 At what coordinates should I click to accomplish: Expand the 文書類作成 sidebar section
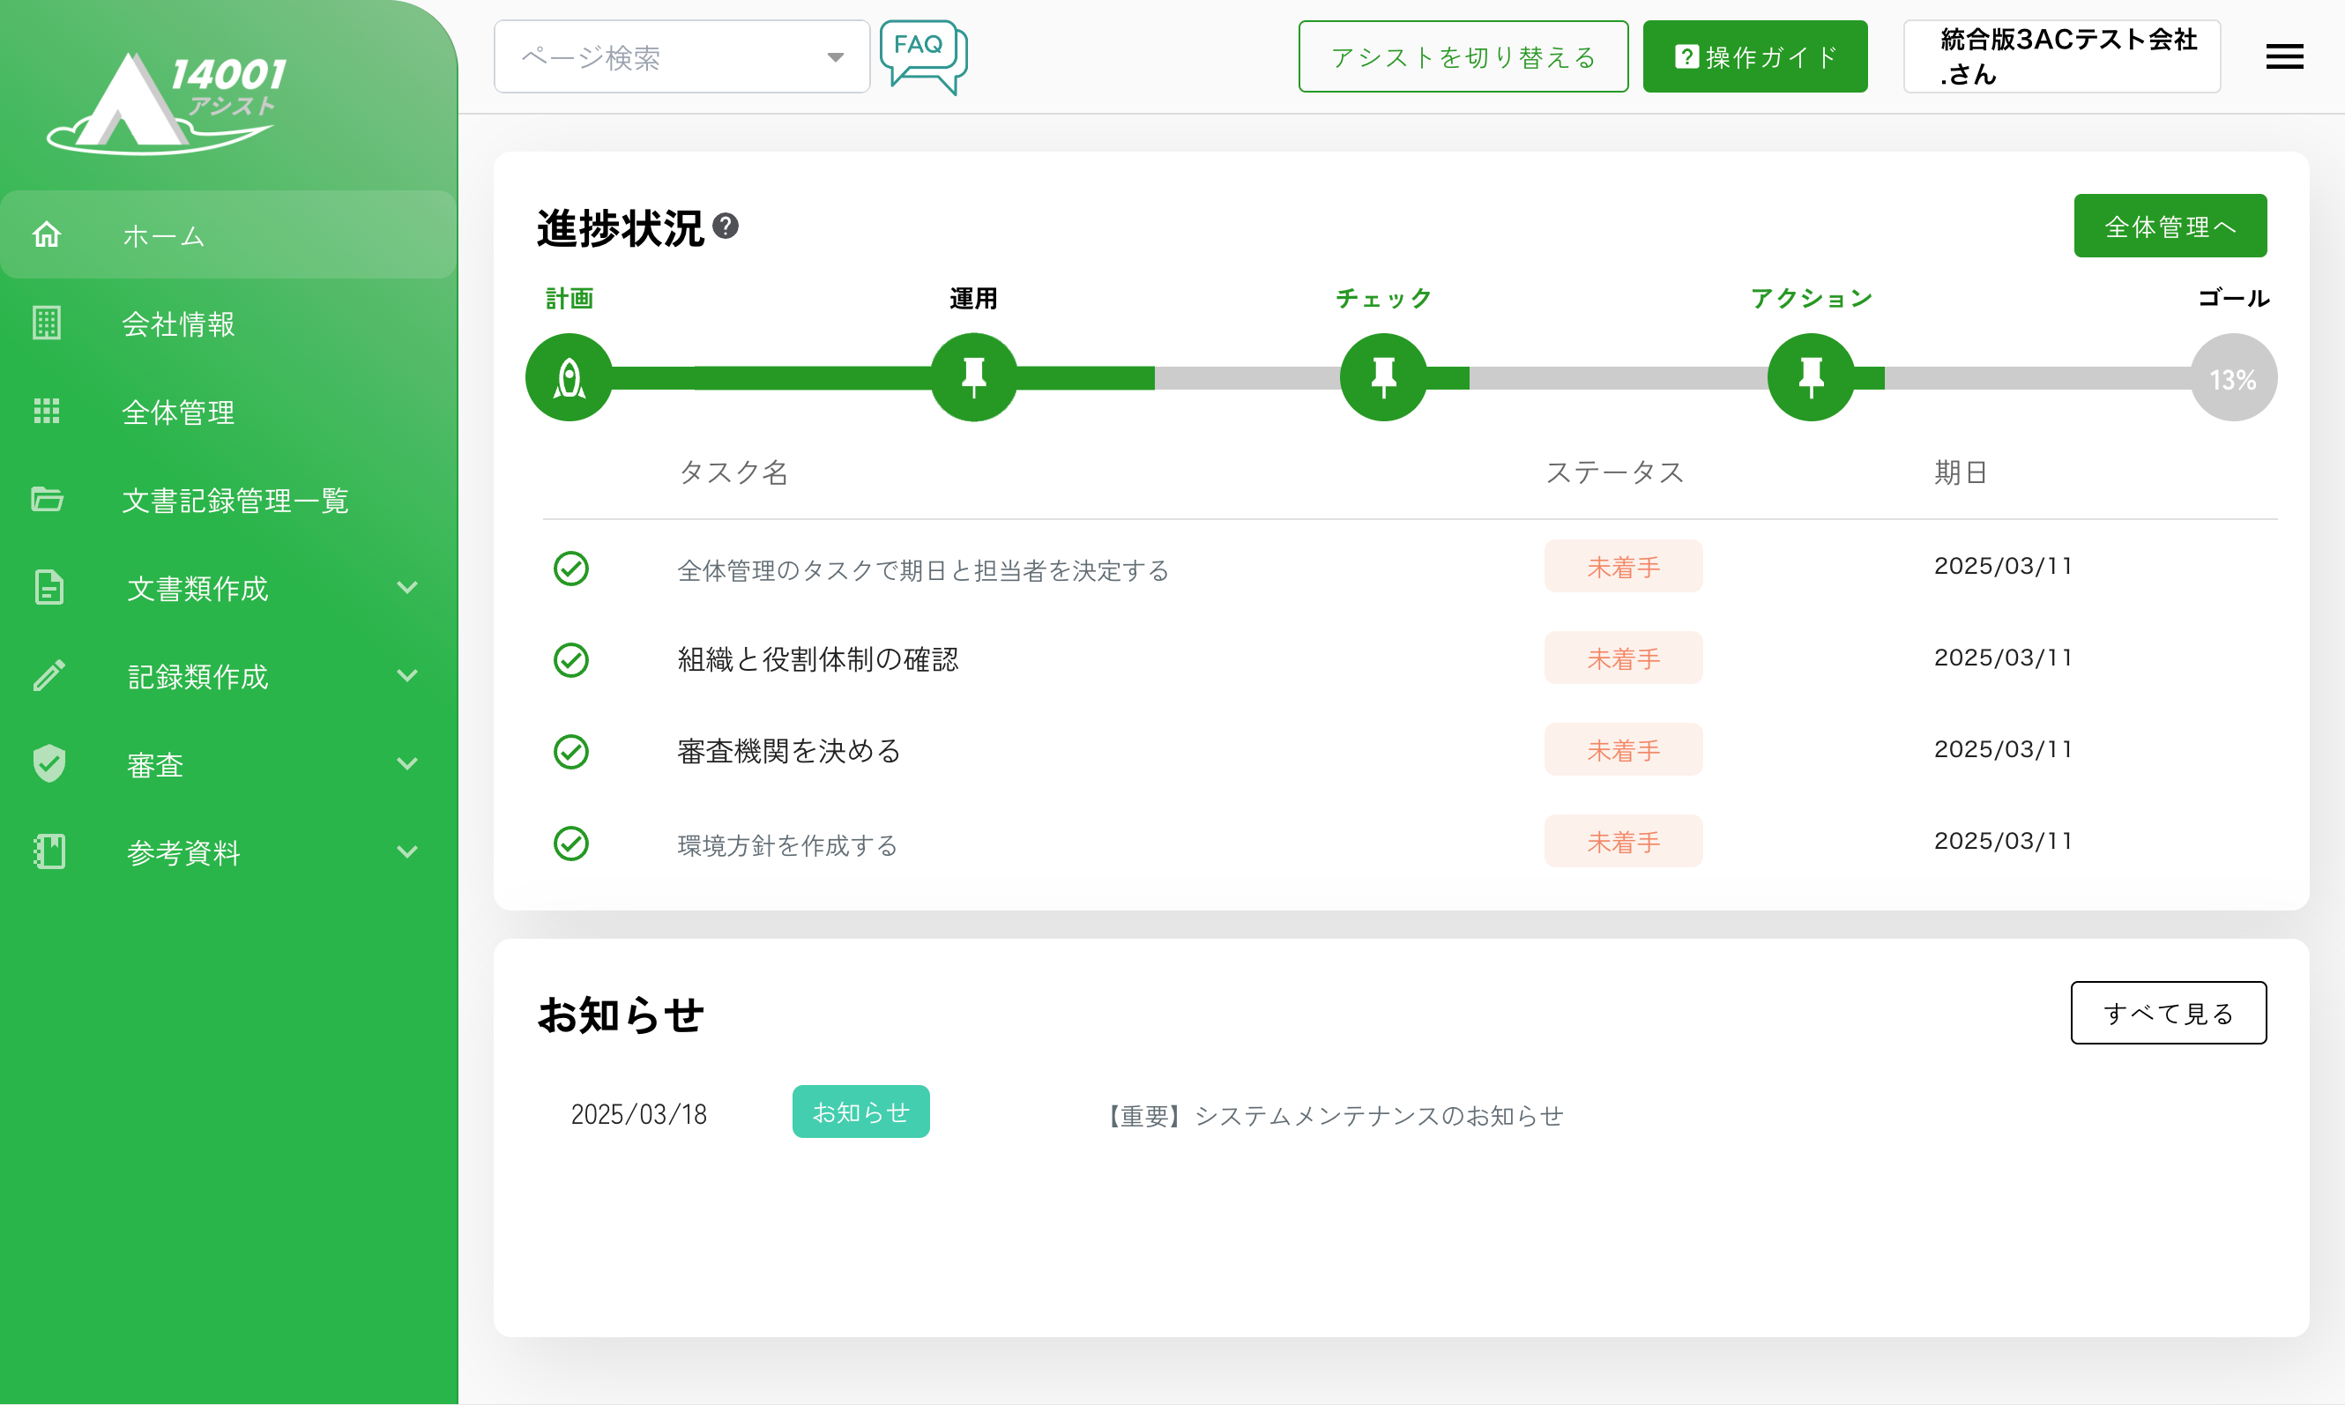tap(227, 588)
